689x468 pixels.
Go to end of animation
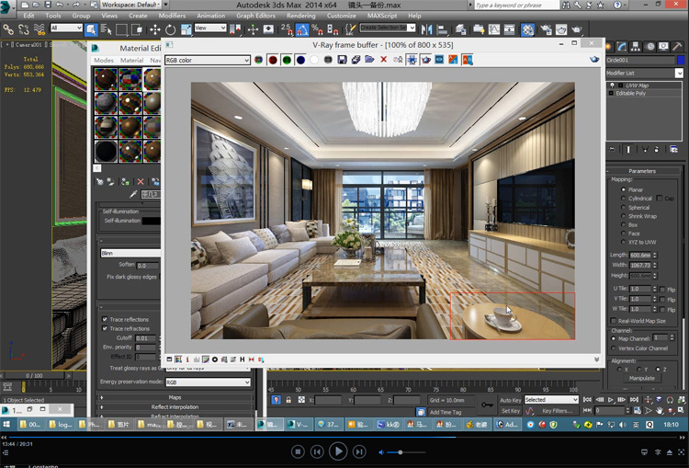634,400
